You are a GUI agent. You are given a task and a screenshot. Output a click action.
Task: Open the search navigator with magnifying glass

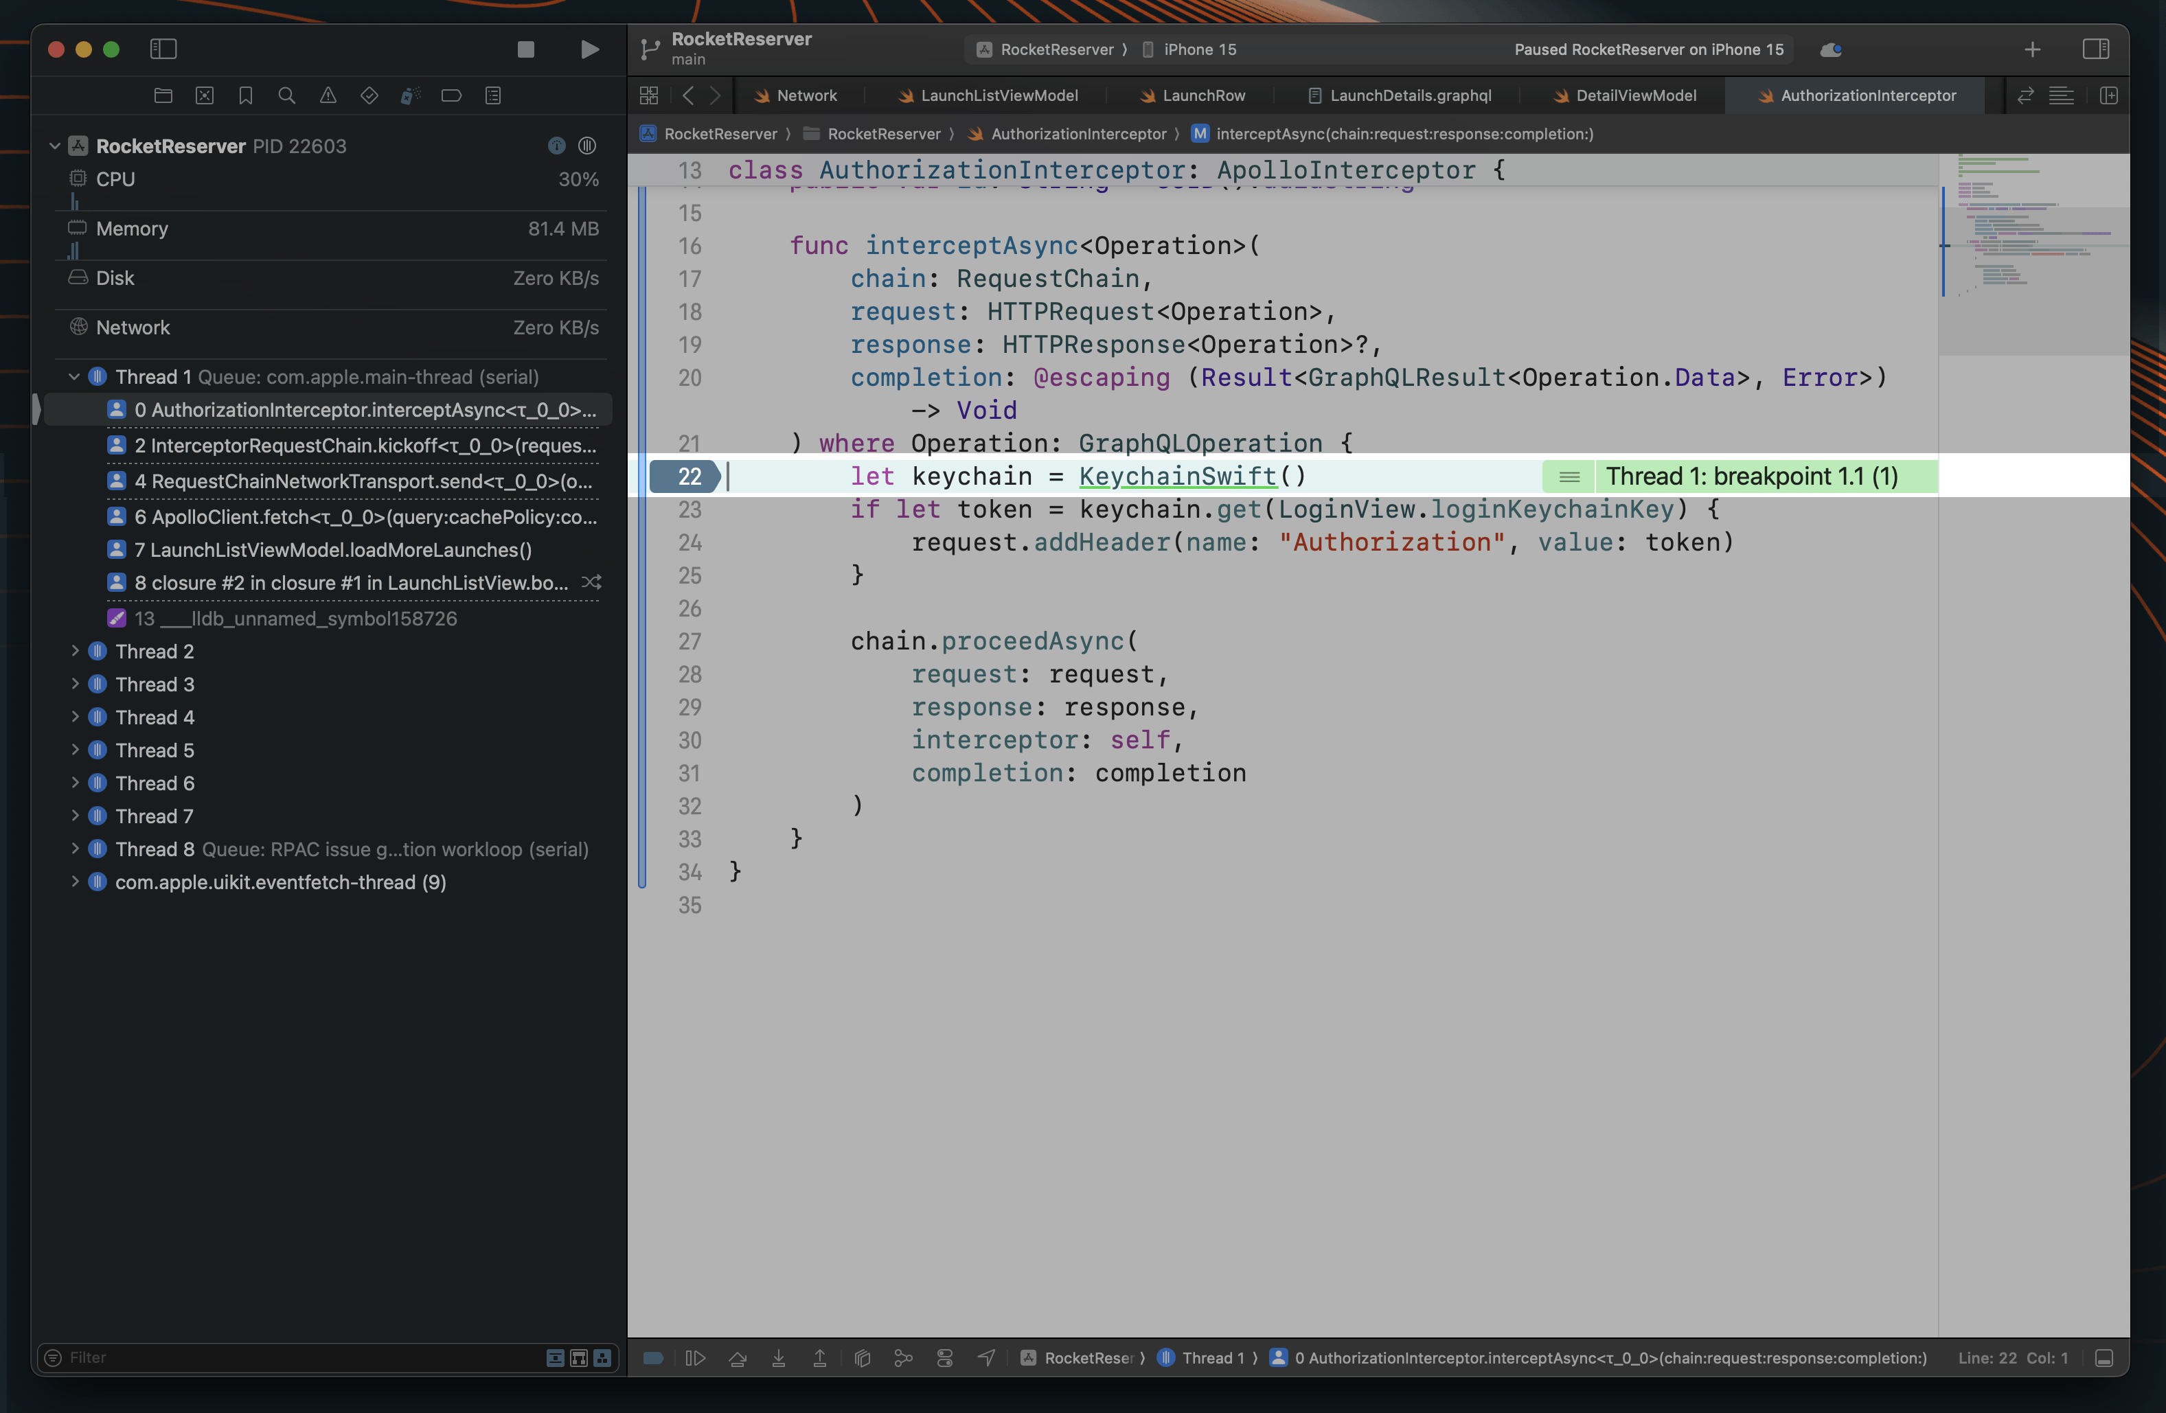[x=286, y=95]
